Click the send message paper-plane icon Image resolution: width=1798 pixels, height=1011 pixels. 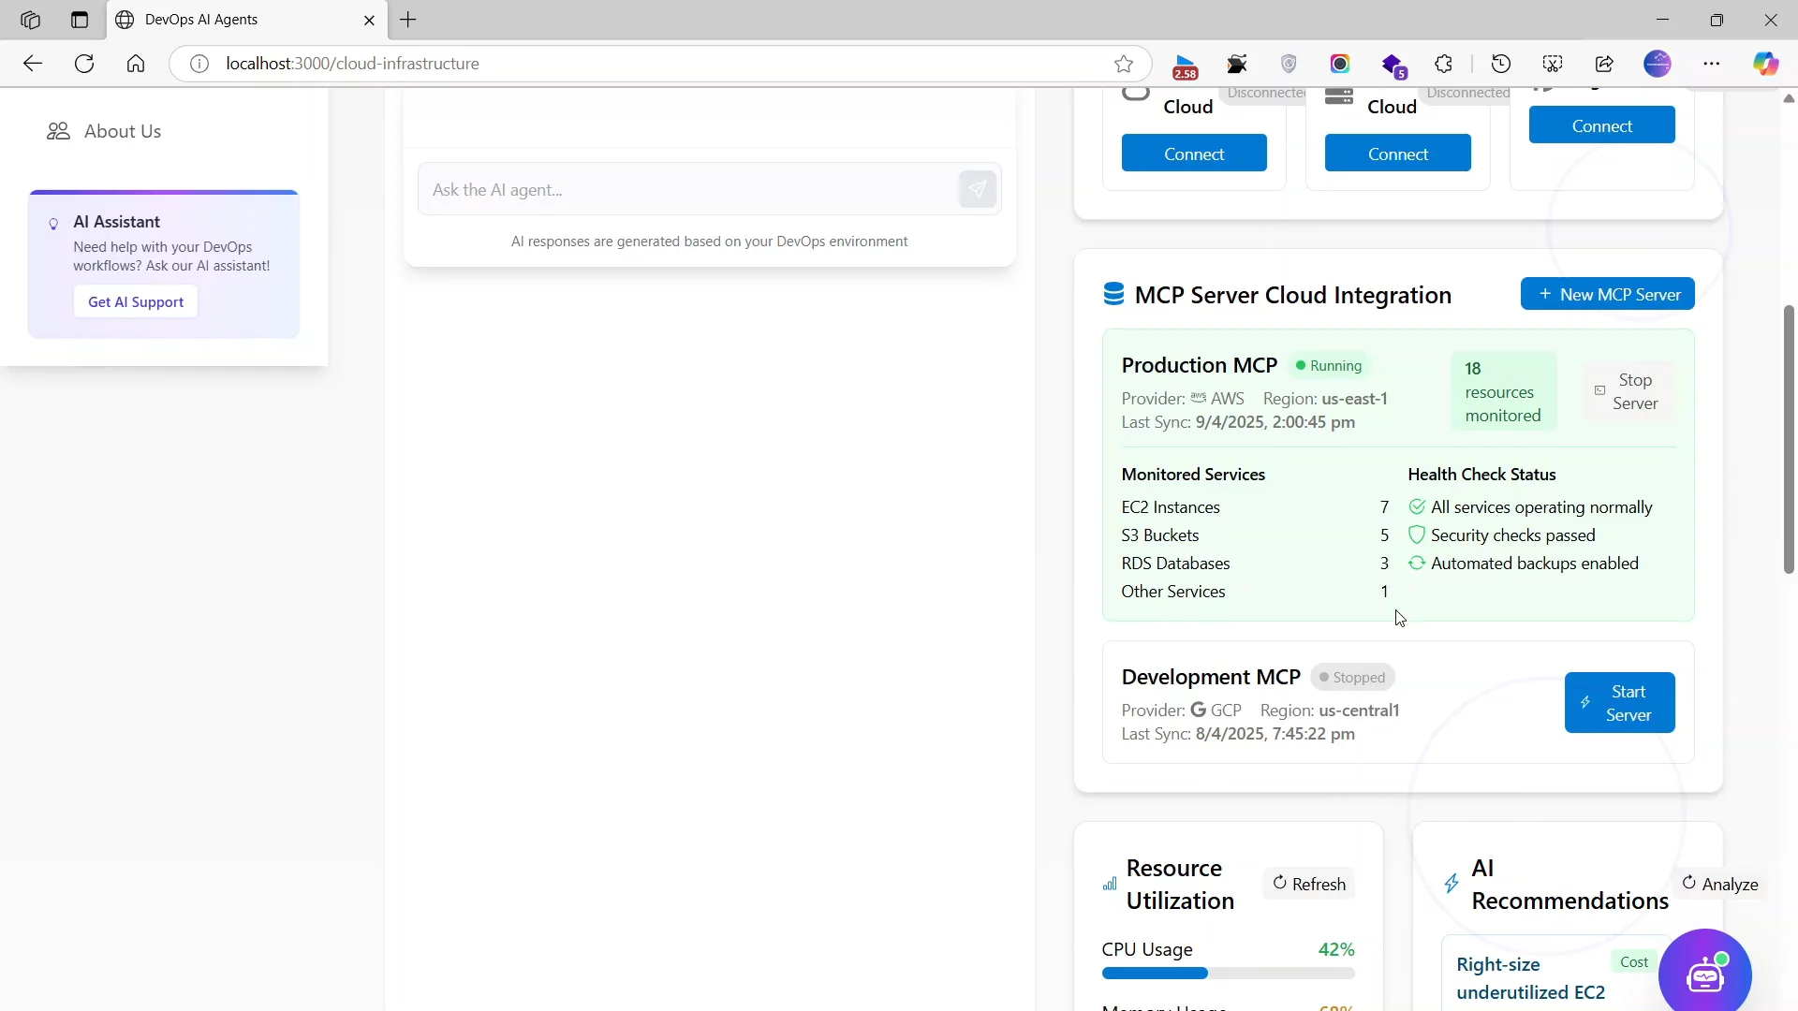tap(977, 190)
